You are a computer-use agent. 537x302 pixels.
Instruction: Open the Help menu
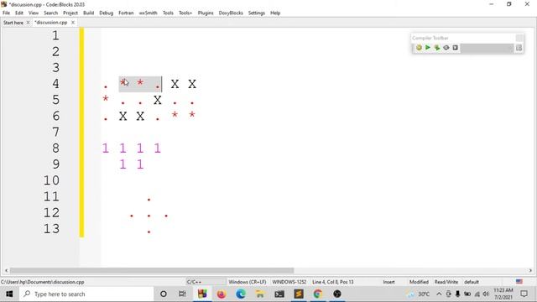275,13
